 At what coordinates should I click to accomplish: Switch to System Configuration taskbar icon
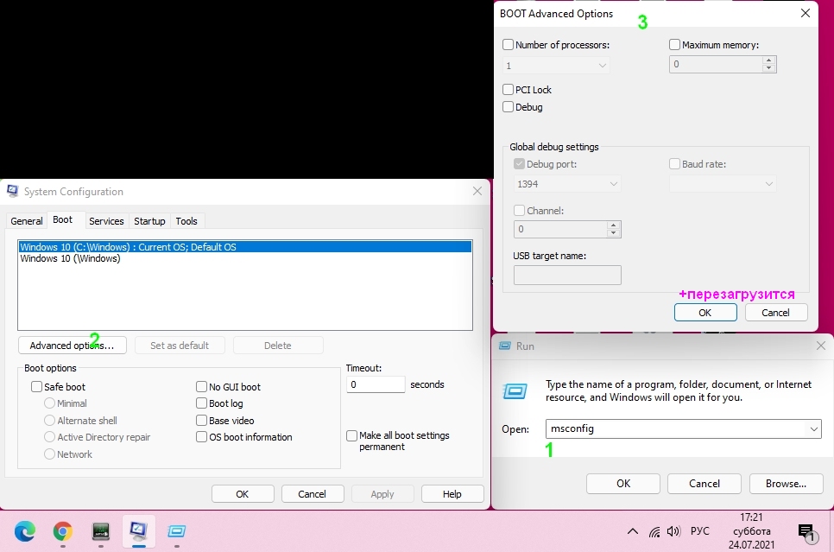coord(138,530)
